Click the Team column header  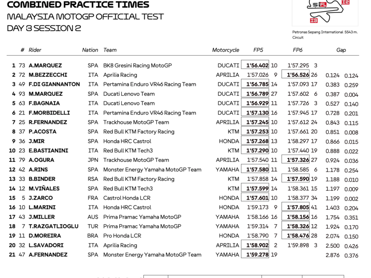(110, 50)
